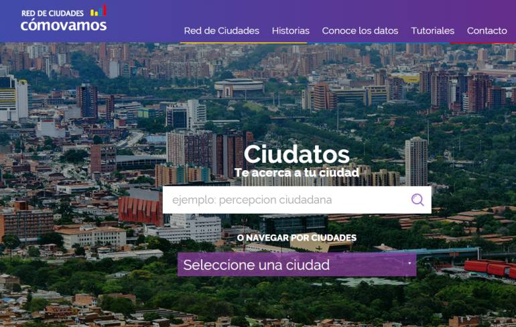Click the colored bar chart logo icon
Image resolution: width=516 pixels, height=327 pixels.
tap(99, 10)
